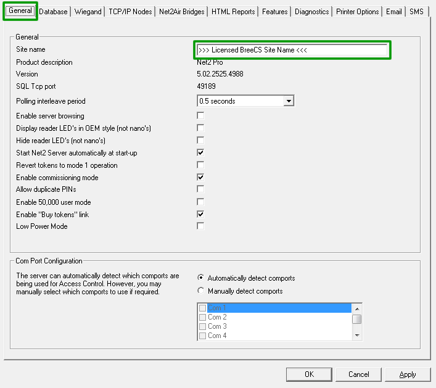
Task: Enable server browsing checkbox
Action: (200, 115)
